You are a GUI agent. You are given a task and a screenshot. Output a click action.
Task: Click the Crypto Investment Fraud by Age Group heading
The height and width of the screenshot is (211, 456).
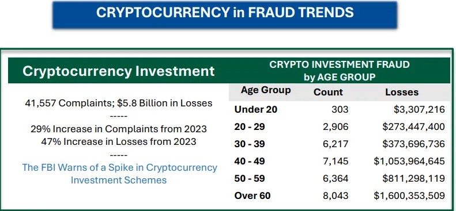click(x=340, y=71)
